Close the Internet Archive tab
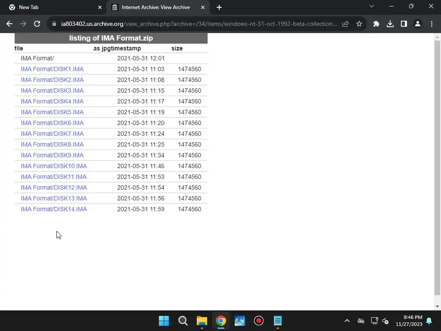 (x=203, y=8)
